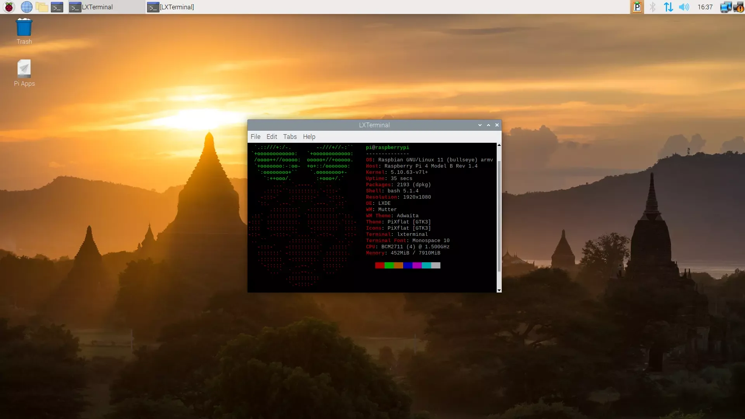Click the Packages 2193 (dpkg) line
The image size is (745, 419).
[398, 185]
